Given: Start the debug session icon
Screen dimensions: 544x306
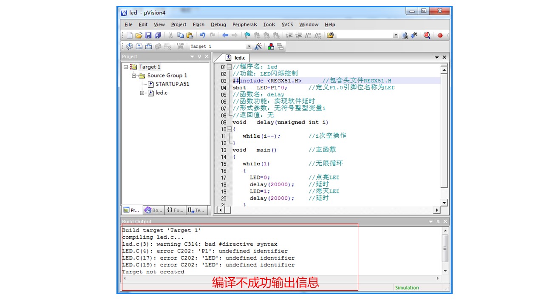Looking at the screenshot, I should [x=427, y=36].
